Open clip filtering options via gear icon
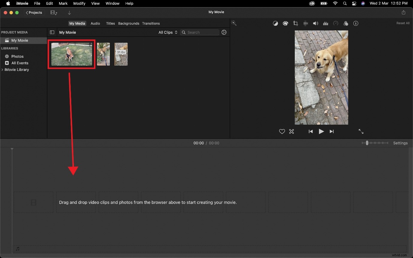 pyautogui.click(x=224, y=32)
